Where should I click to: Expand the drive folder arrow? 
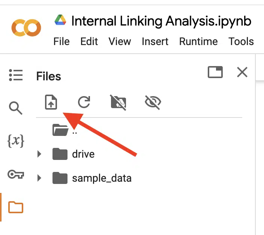point(39,154)
